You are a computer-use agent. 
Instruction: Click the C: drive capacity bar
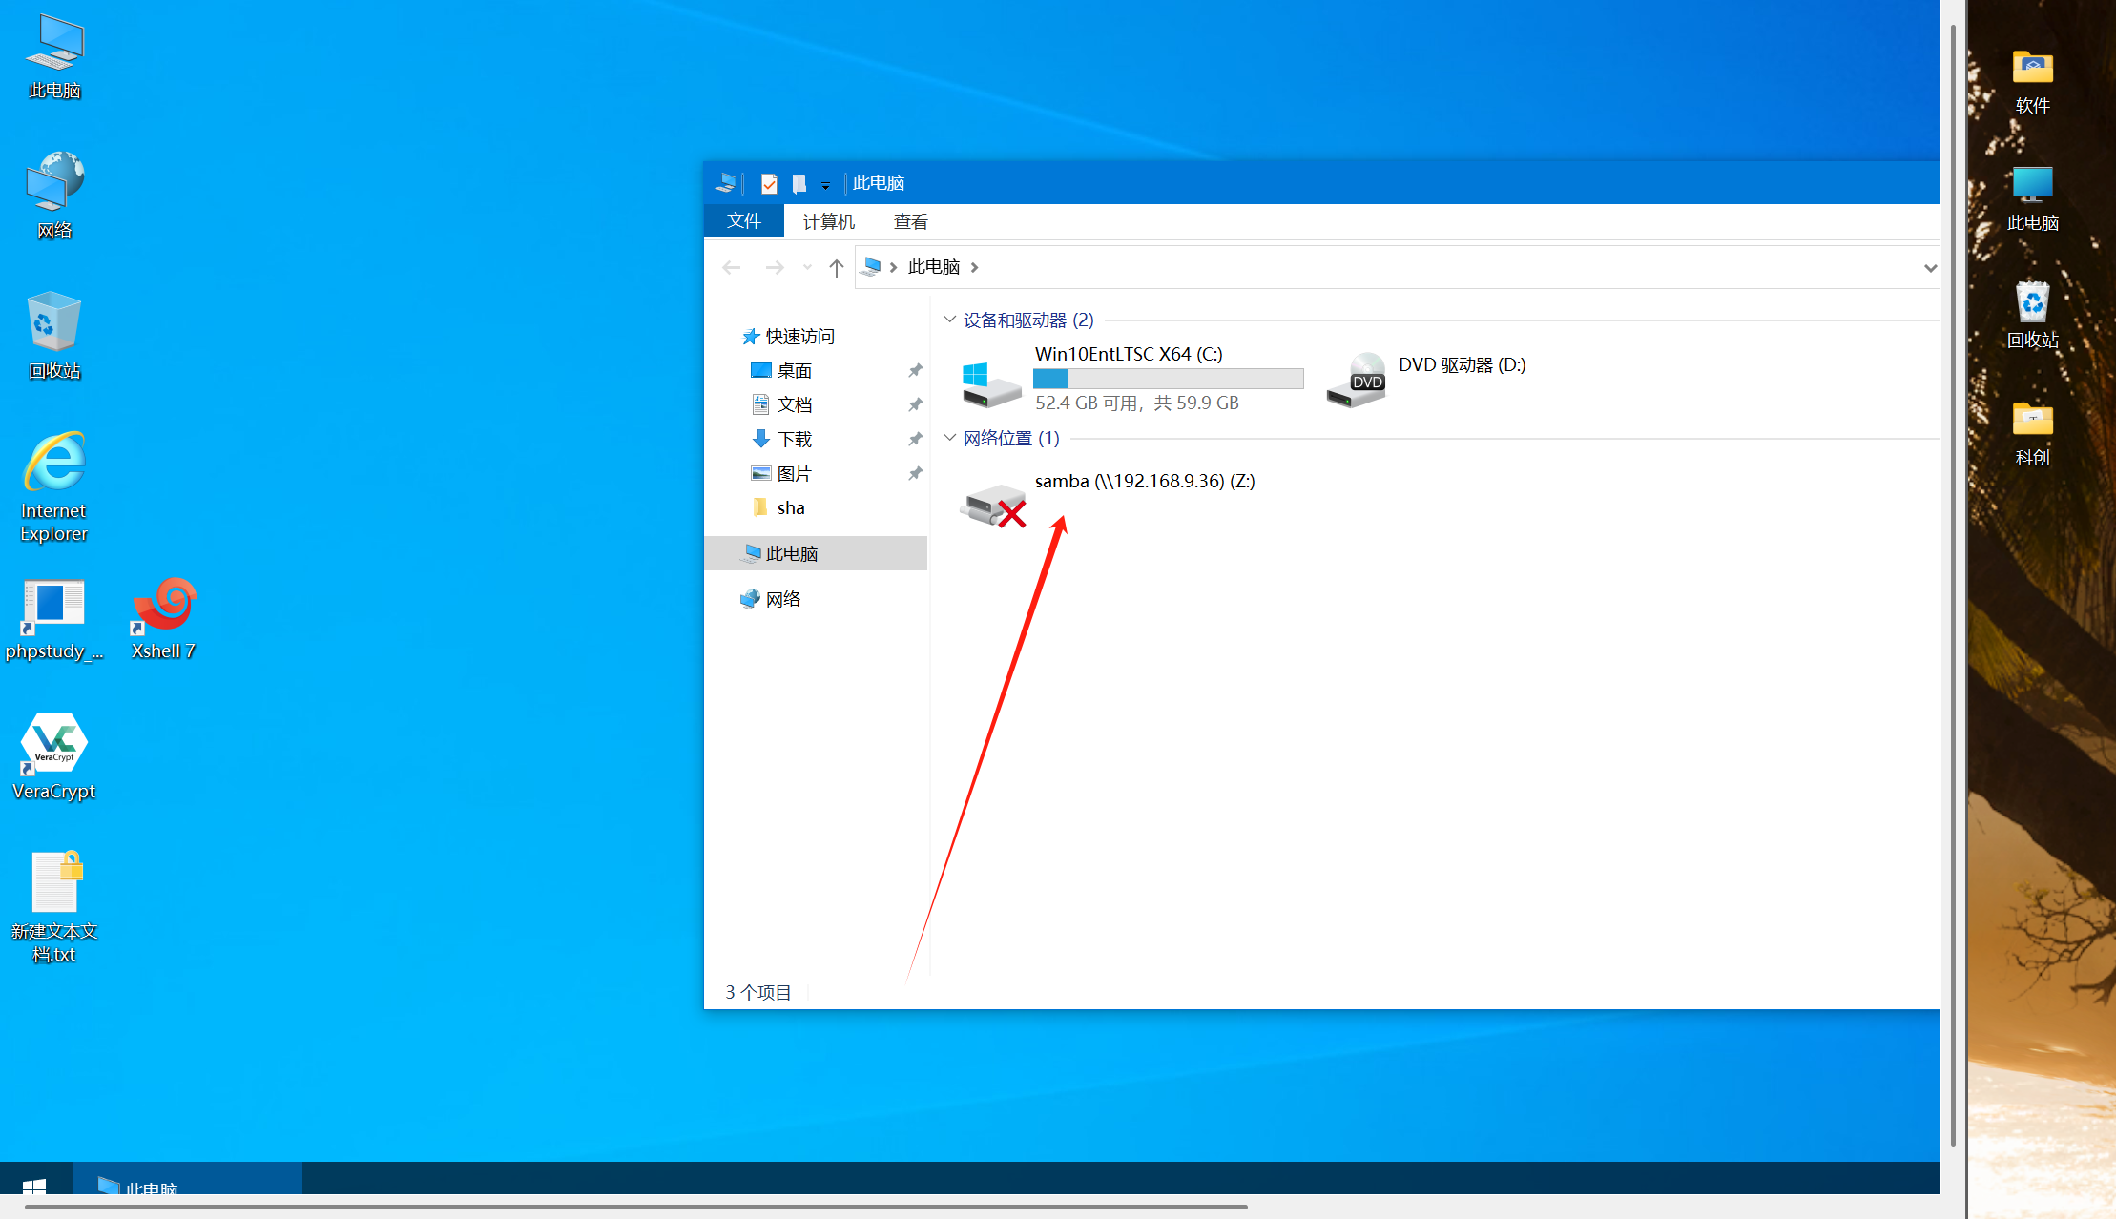tap(1168, 379)
